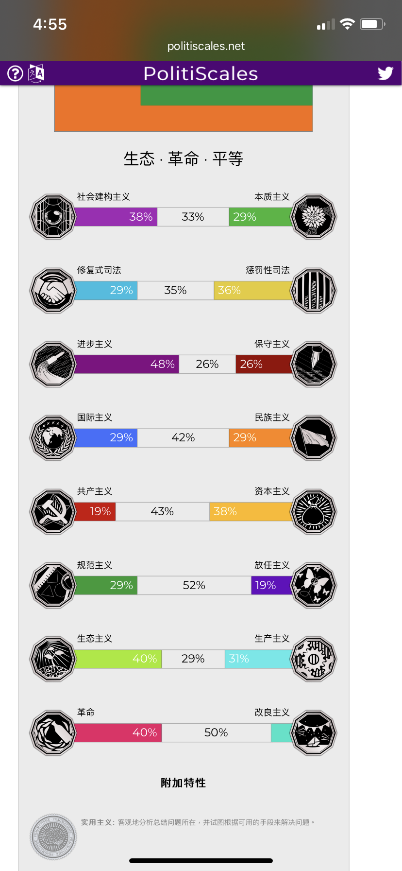Tap the 附加特性 section heading
Image resolution: width=402 pixels, height=871 pixels.
184,783
